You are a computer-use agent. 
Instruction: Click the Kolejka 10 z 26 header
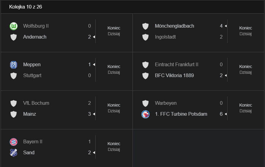[x=26, y=7]
